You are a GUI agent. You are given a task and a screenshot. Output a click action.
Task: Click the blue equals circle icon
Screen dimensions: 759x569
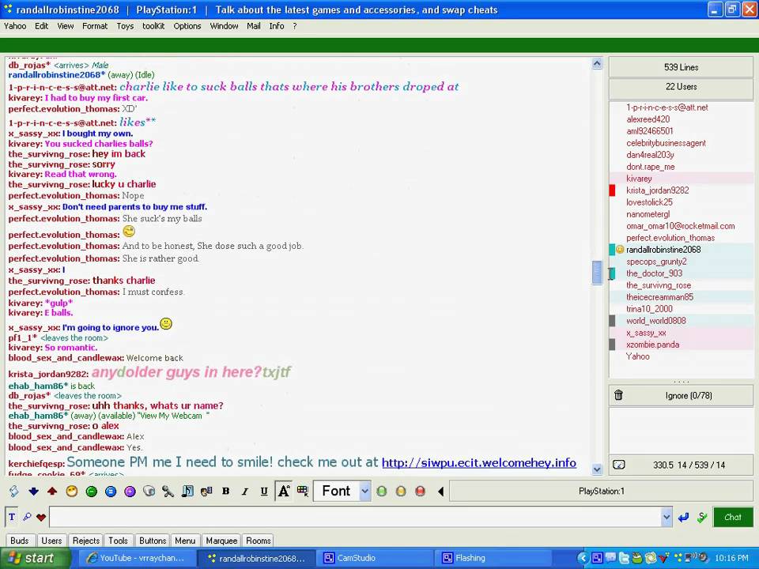[x=111, y=492]
